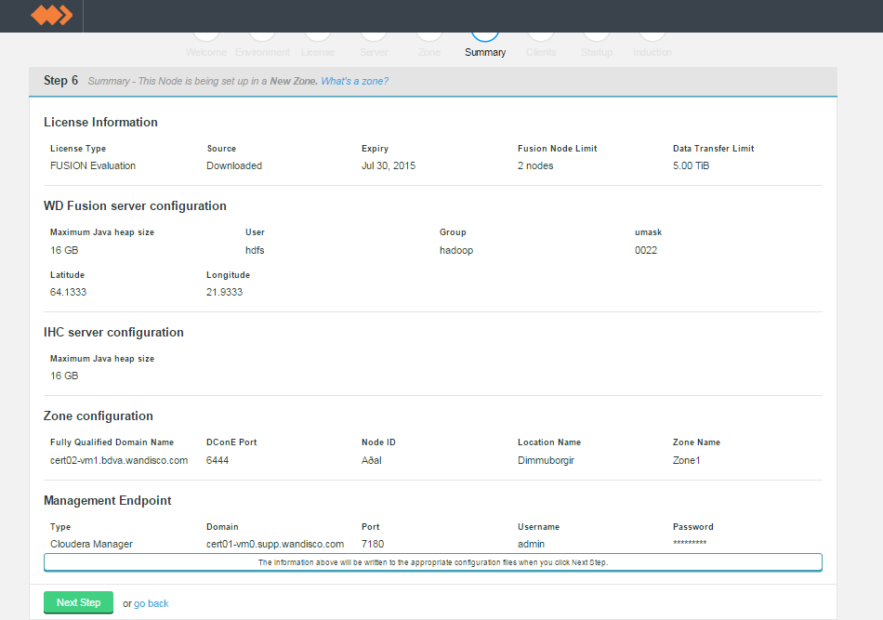Click the WD Fusion server configuration heading

135,206
